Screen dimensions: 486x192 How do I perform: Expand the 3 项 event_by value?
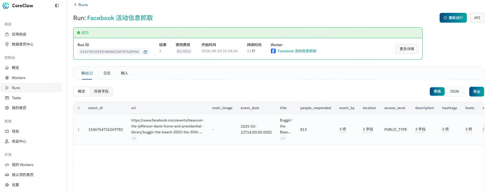342,129
